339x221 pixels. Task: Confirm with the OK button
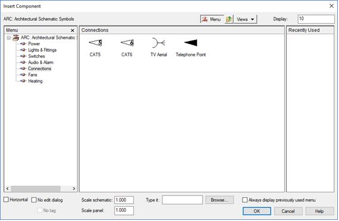coord(257,211)
